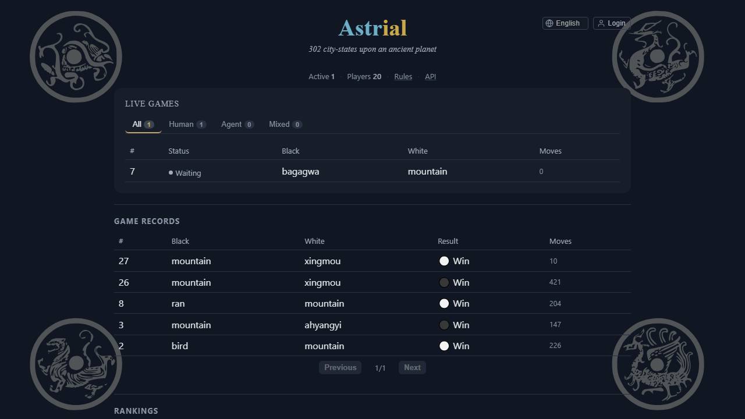745x419 pixels.
Task: Click the globe icon in language button
Action: pos(549,23)
